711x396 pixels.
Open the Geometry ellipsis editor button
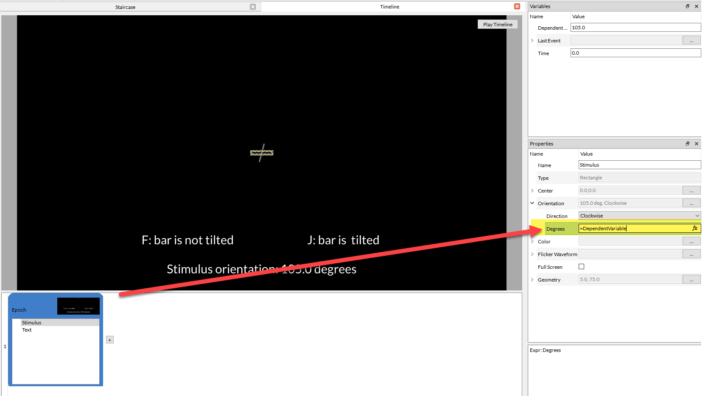click(x=691, y=280)
